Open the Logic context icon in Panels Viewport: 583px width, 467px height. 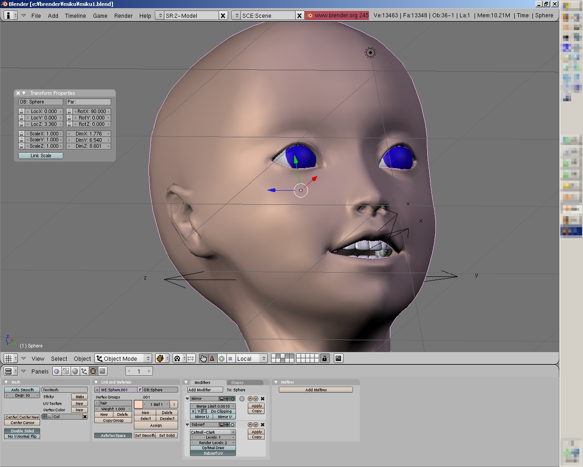pos(57,371)
